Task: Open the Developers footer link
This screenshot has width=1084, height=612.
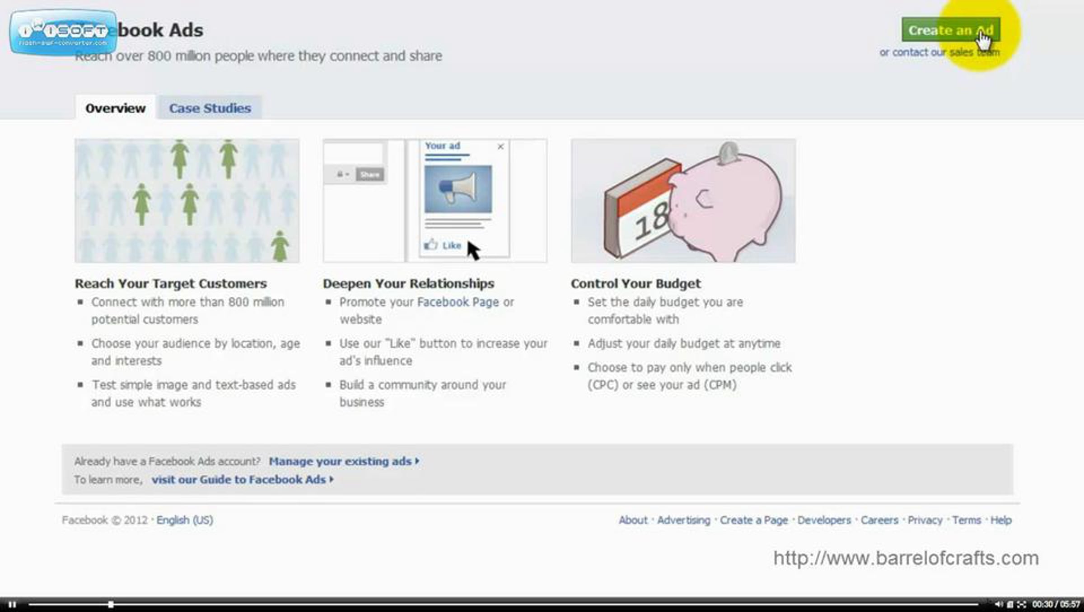Action: [824, 520]
